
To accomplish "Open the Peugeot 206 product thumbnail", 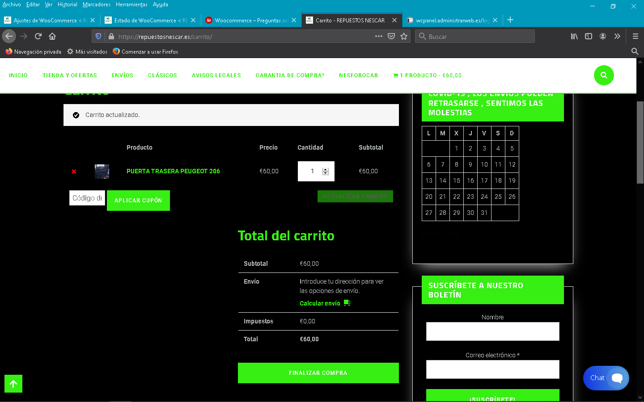I will coord(102,172).
